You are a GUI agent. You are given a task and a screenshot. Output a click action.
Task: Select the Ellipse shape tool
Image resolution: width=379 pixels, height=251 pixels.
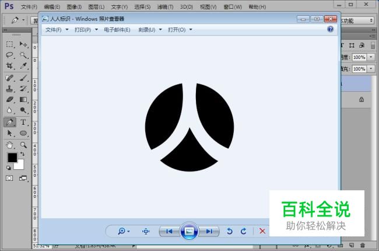click(23, 133)
